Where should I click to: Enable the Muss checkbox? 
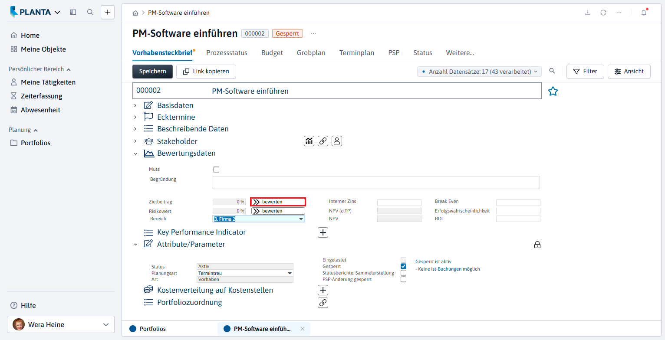coord(216,170)
